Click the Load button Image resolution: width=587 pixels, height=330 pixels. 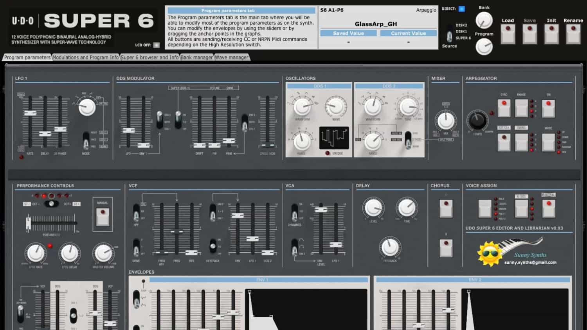pyautogui.click(x=508, y=34)
